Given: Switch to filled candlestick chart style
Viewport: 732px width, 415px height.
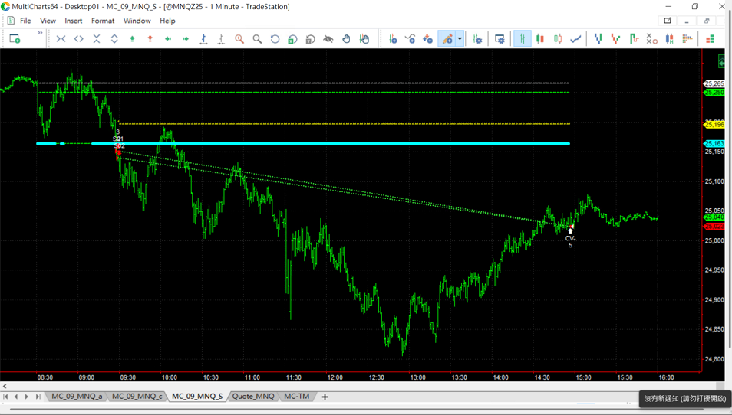Looking at the screenshot, I should pyautogui.click(x=540, y=39).
